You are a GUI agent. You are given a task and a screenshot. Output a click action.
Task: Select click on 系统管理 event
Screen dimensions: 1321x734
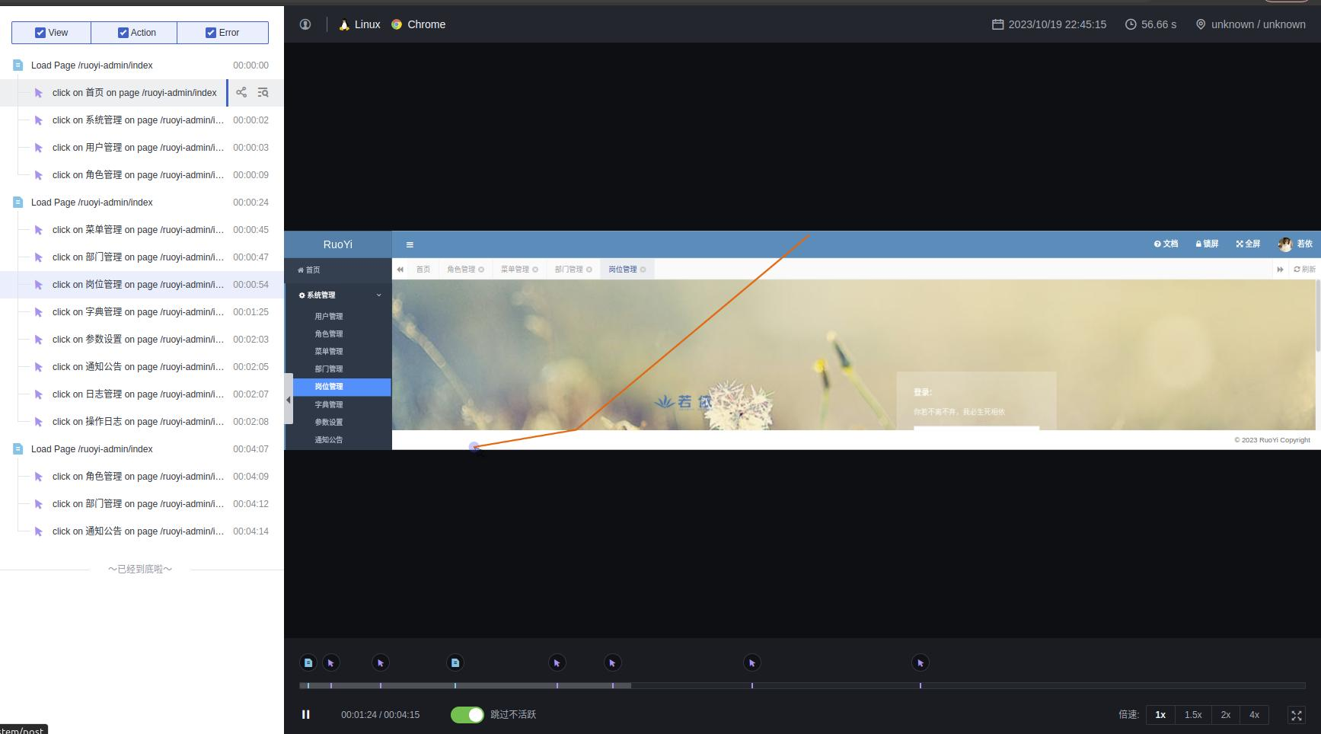click(x=142, y=120)
